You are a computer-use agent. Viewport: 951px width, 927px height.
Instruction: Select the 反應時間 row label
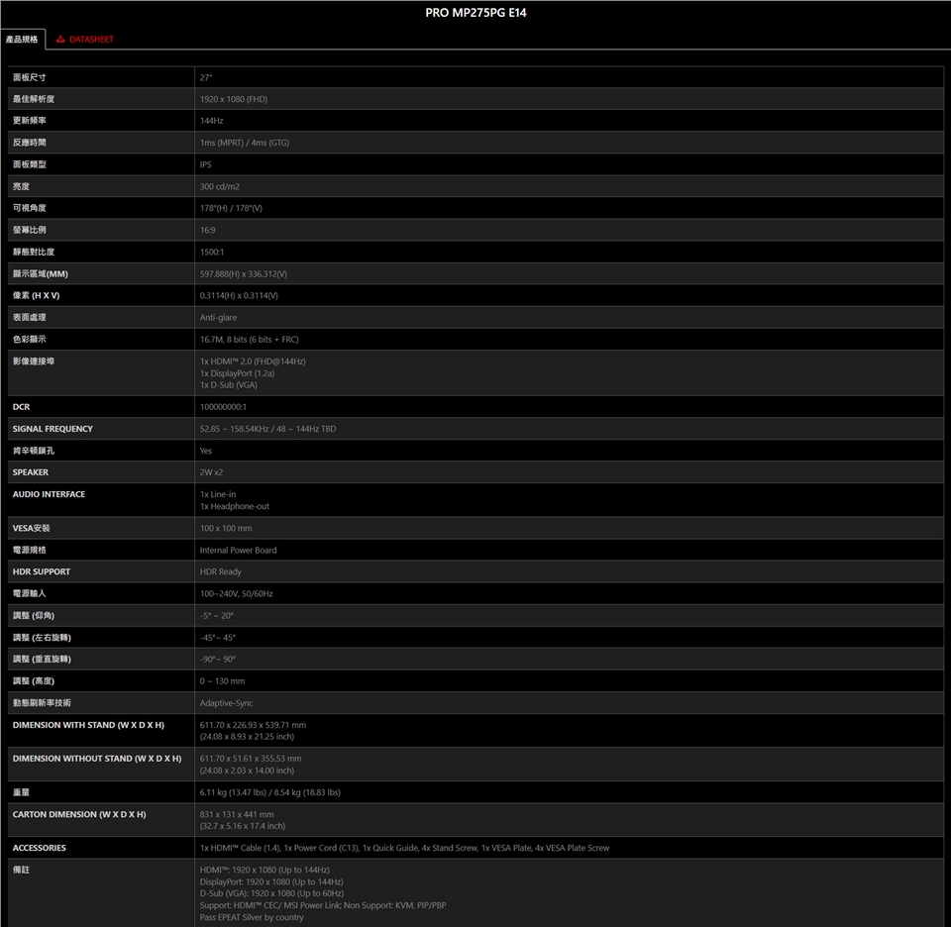pos(30,143)
